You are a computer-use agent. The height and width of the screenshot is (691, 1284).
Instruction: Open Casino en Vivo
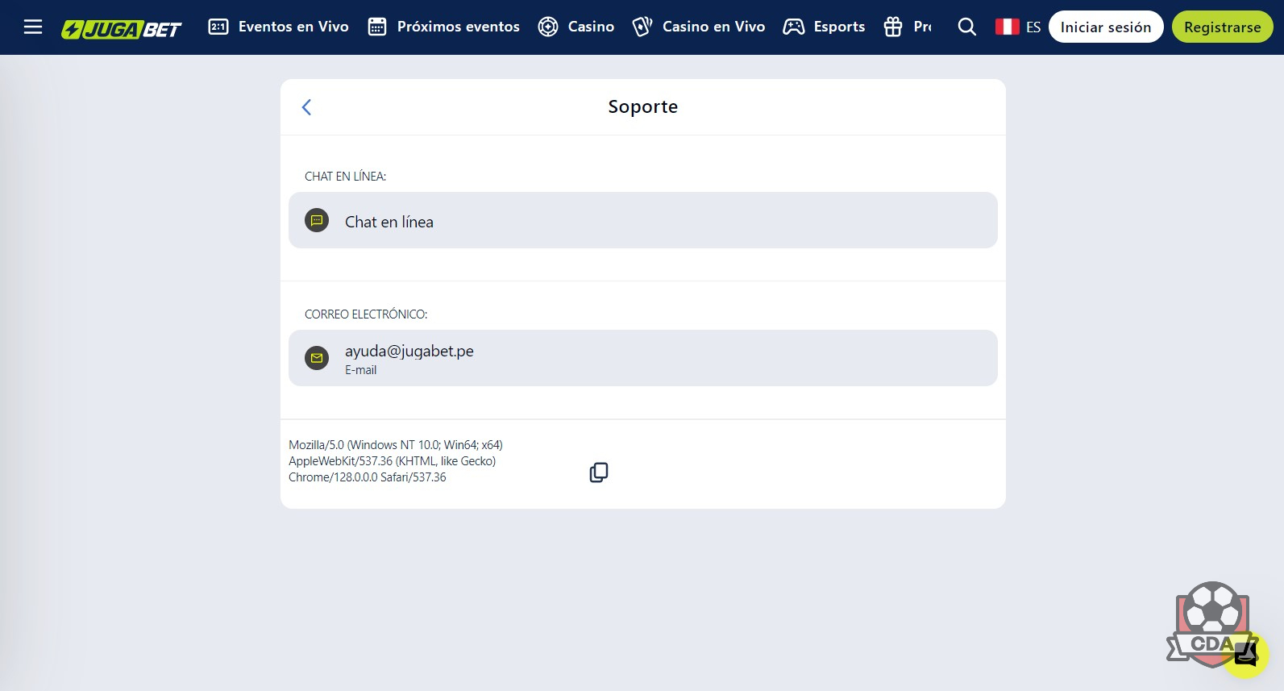(x=698, y=27)
